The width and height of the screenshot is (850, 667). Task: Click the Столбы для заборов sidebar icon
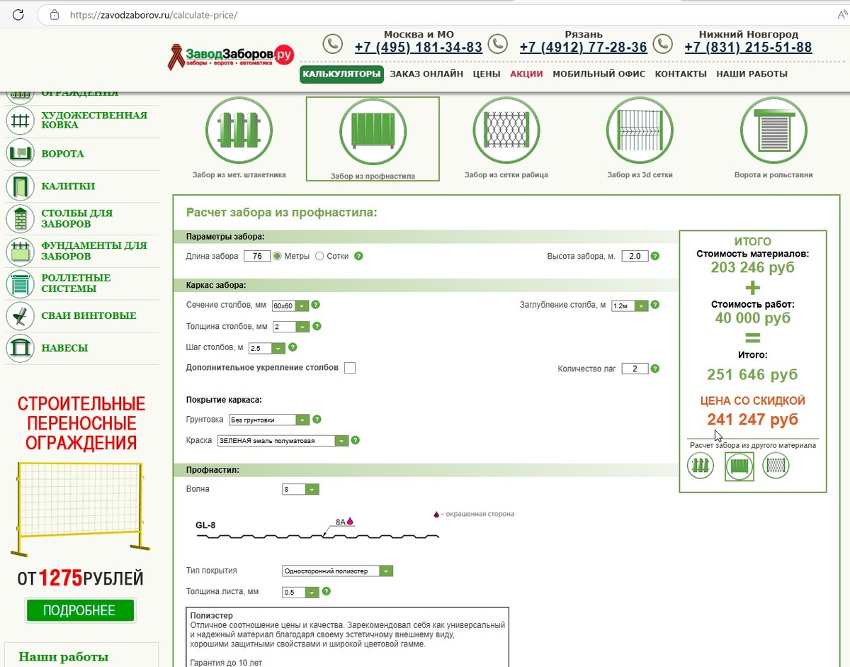[21, 218]
